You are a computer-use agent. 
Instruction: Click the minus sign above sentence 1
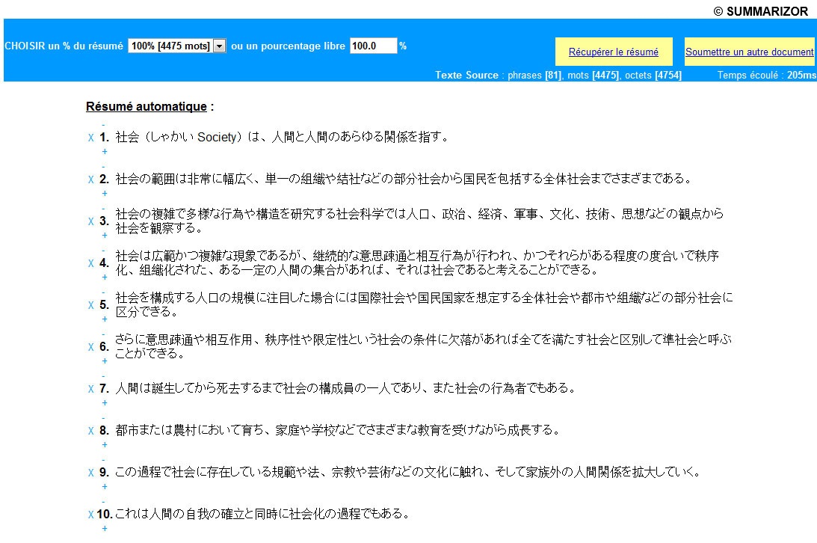tap(103, 125)
